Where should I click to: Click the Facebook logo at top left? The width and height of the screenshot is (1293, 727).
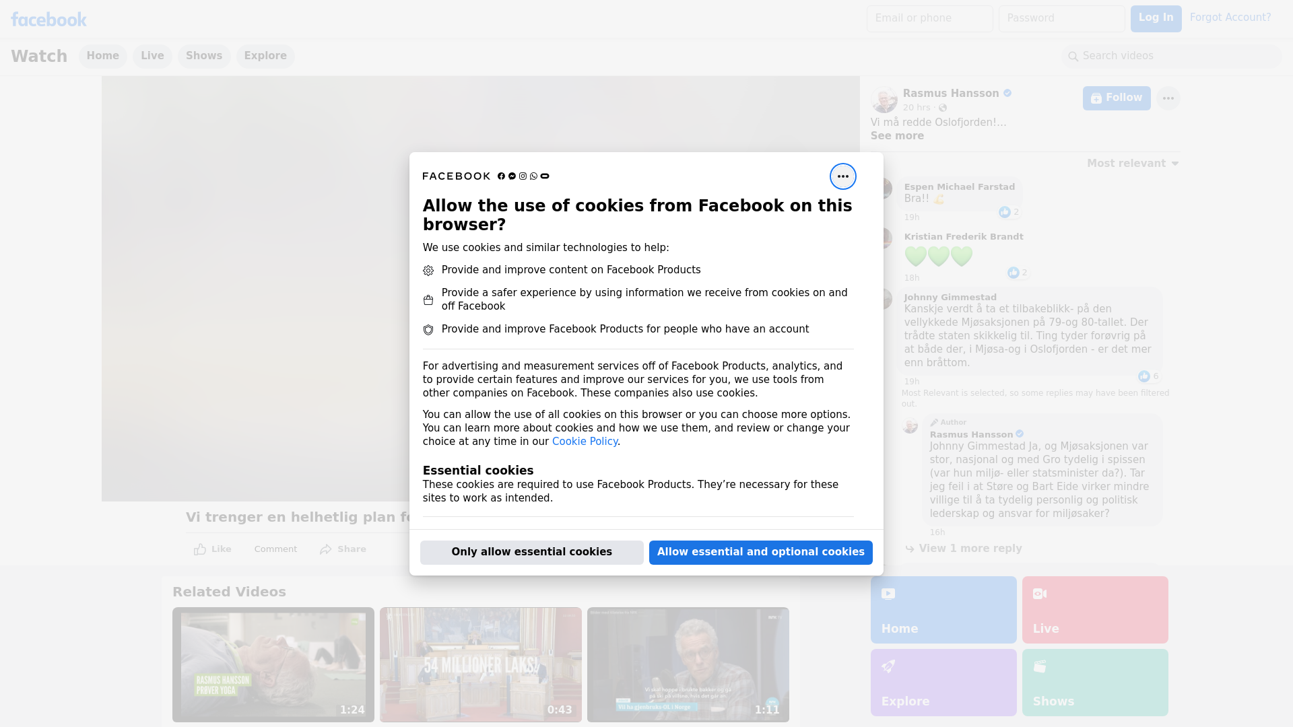48,20
